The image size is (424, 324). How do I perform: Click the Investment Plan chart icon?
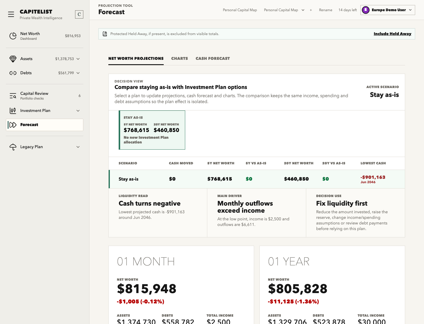tap(13, 111)
